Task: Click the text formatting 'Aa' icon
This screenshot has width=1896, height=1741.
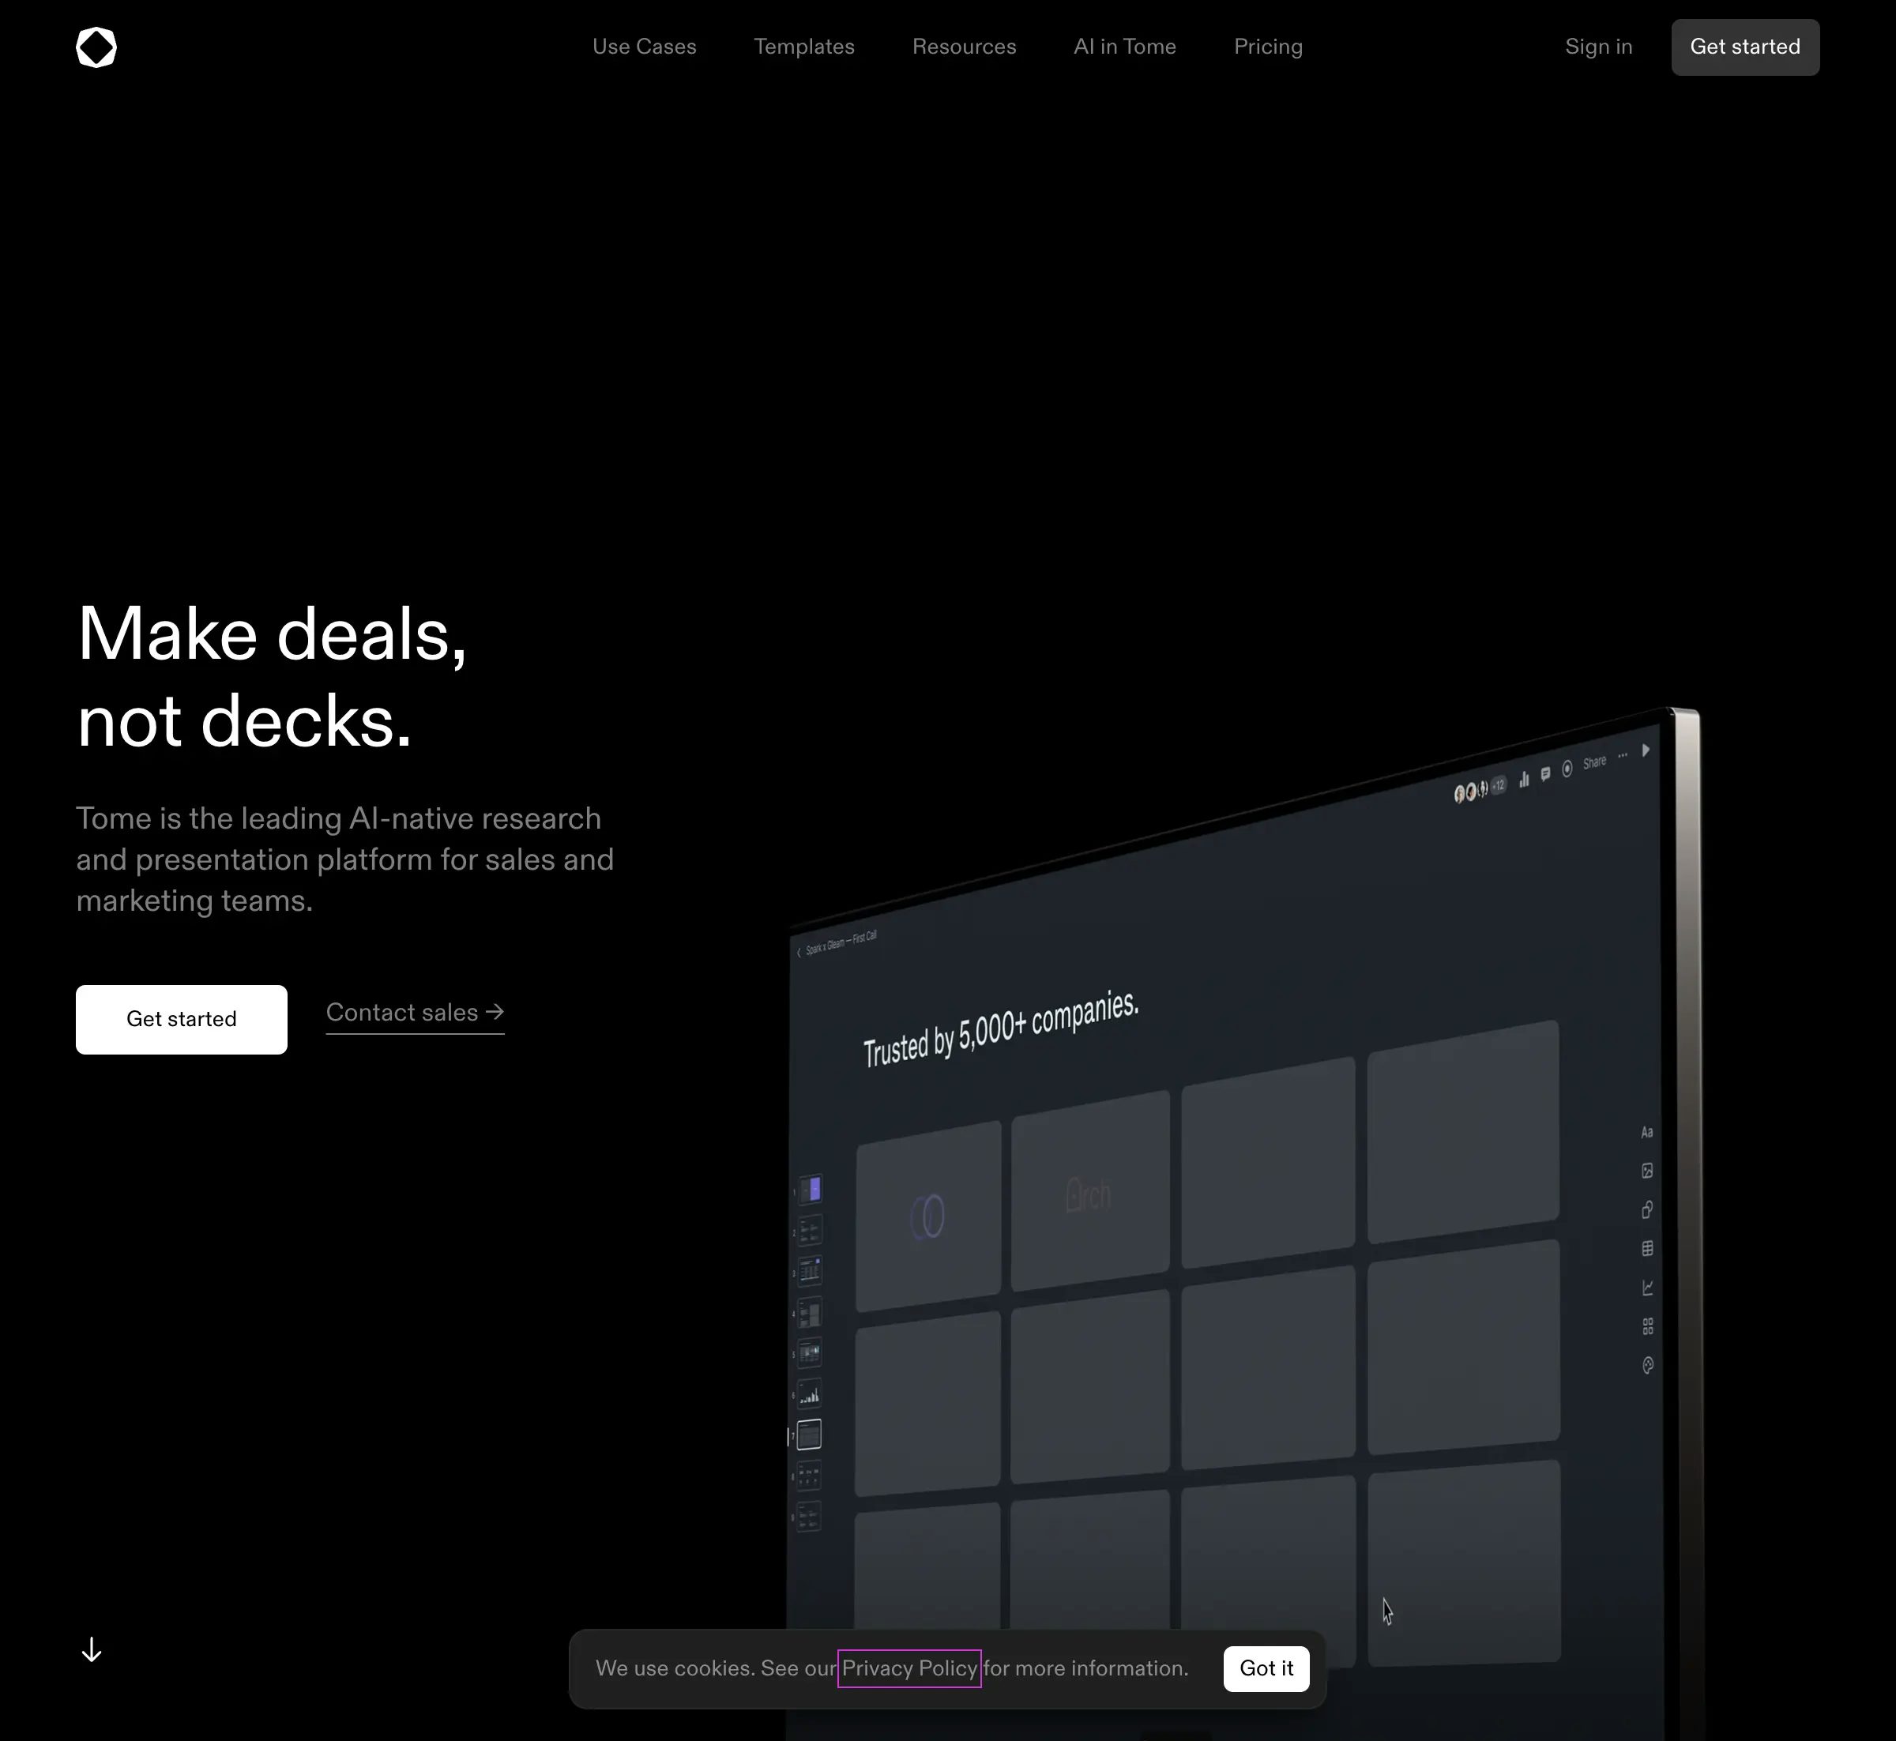Action: coord(1646,1131)
